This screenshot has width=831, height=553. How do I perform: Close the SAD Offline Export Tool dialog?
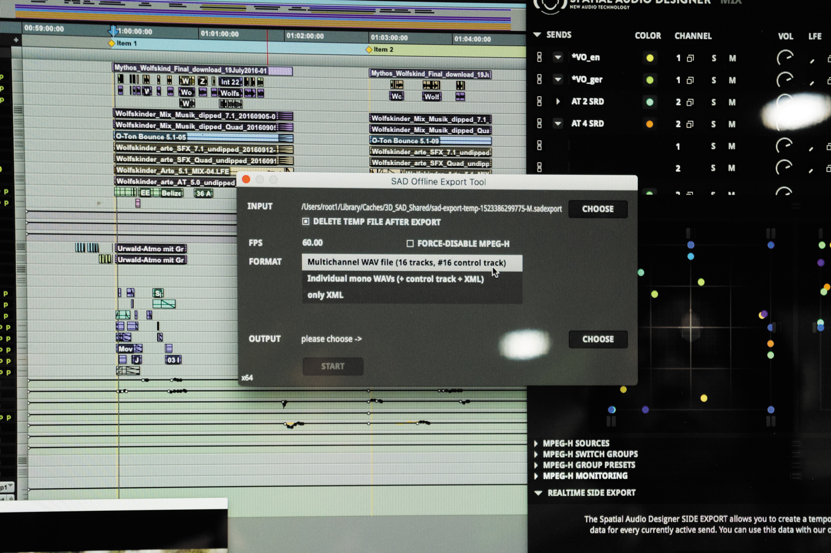coord(246,180)
